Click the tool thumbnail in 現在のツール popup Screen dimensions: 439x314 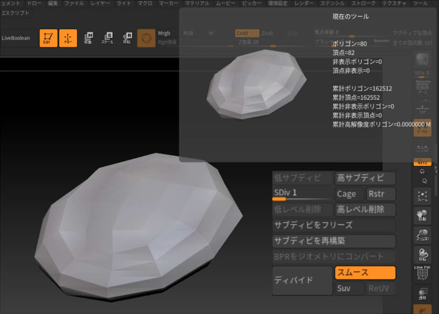257,84
